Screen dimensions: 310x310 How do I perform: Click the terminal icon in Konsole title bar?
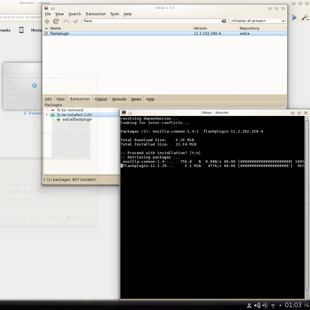(x=124, y=112)
